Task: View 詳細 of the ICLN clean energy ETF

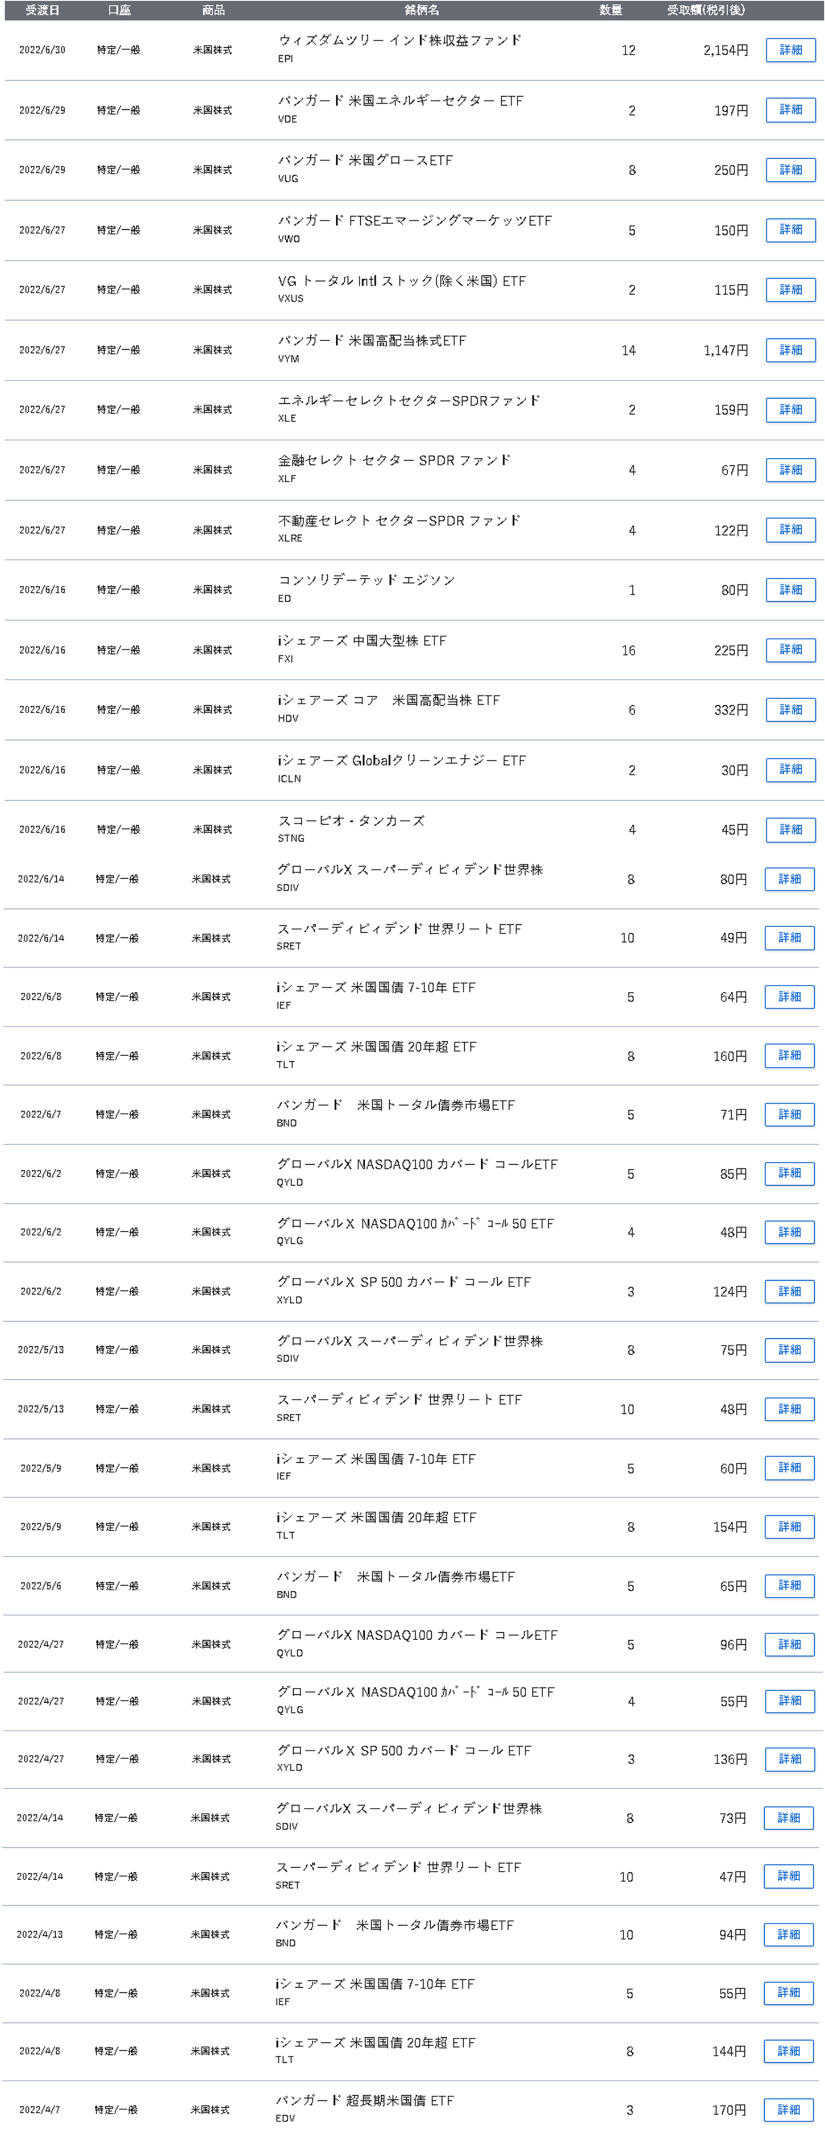Action: coord(790,769)
